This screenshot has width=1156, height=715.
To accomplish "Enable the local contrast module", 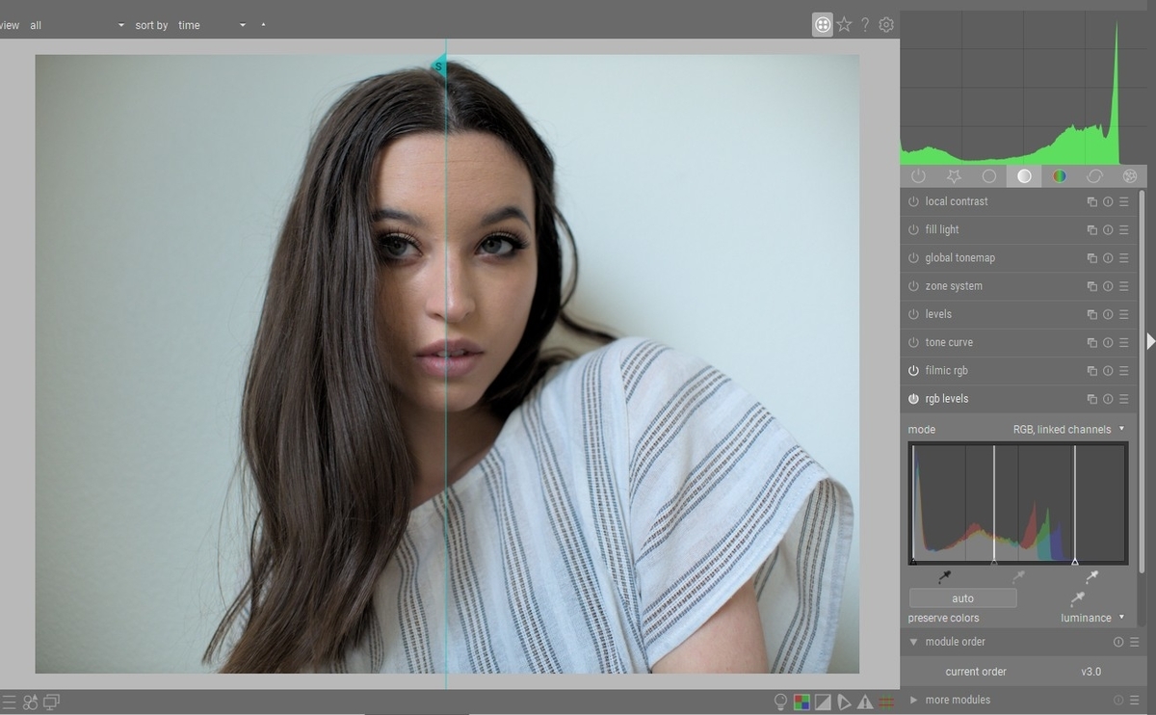I will pos(913,201).
